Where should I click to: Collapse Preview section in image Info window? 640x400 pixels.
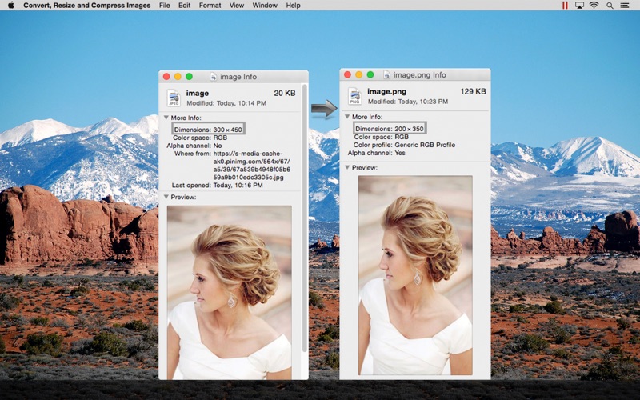(x=166, y=197)
